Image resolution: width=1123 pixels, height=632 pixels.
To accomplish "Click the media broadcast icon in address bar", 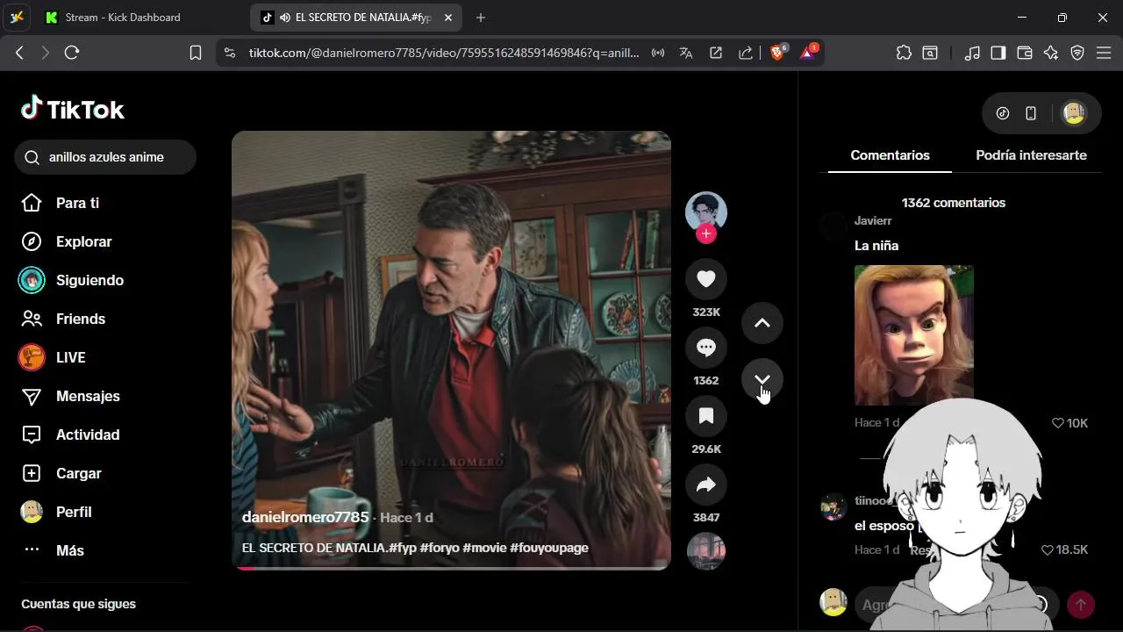I will click(658, 53).
